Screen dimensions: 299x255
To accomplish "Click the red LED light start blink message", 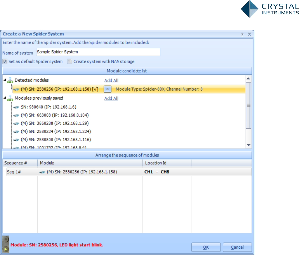I will (x=57, y=245).
